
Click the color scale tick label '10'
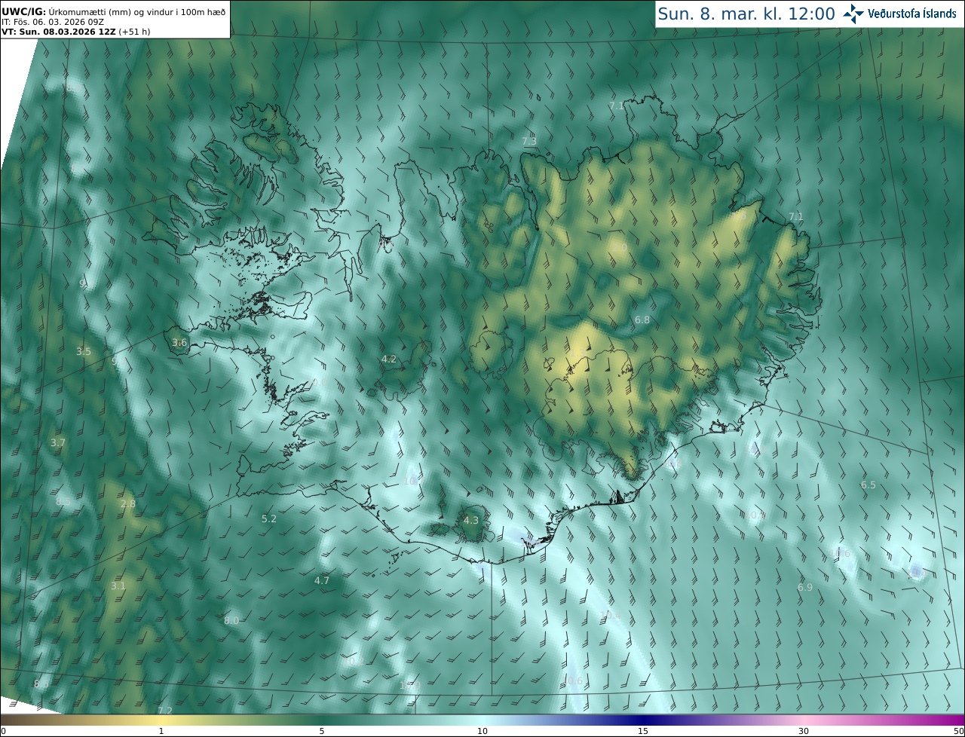482,732
